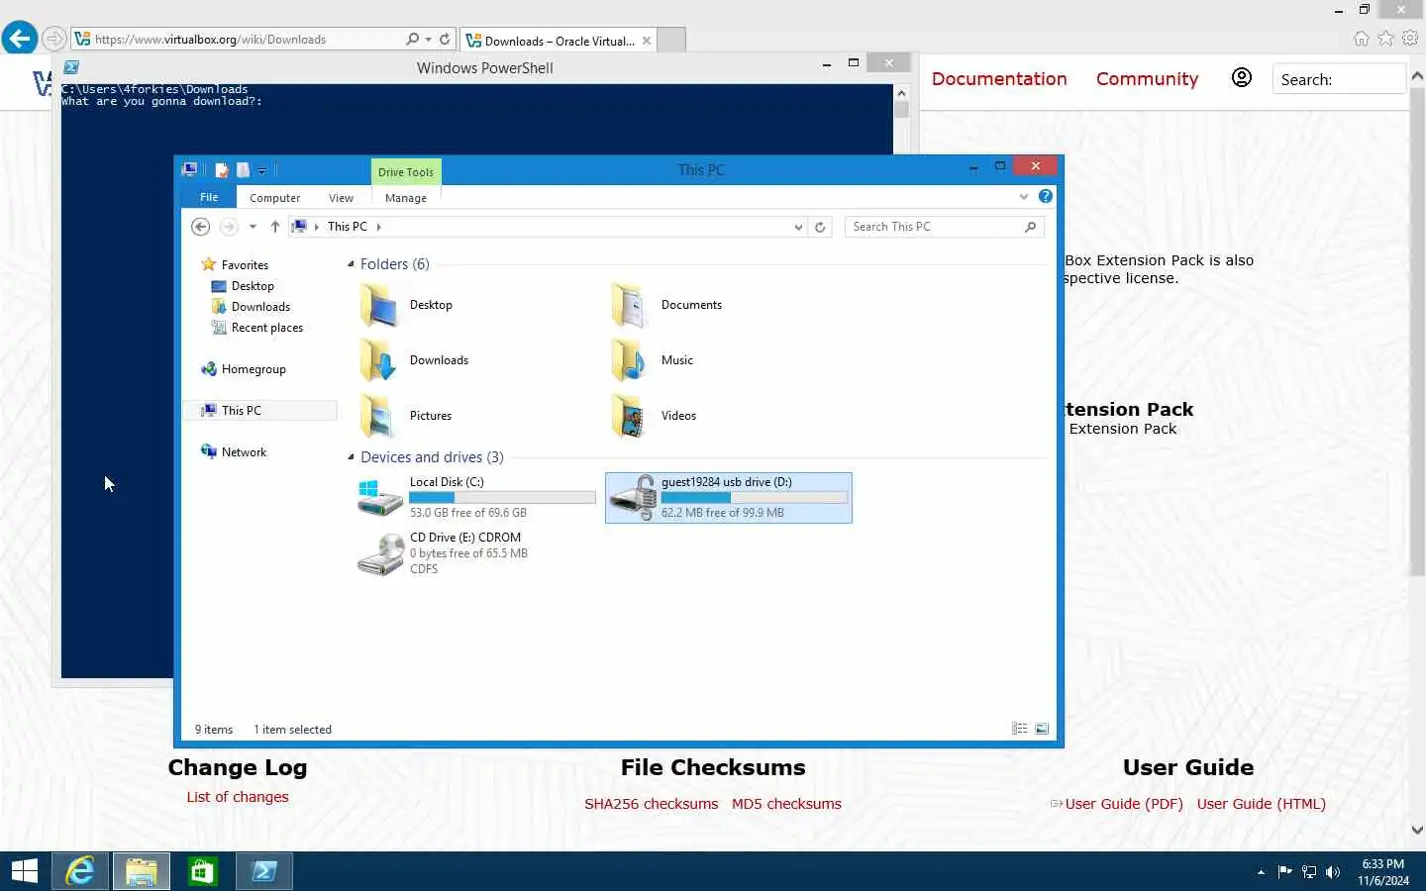
Task: Open Explorer Help question mark icon
Action: coord(1046,196)
